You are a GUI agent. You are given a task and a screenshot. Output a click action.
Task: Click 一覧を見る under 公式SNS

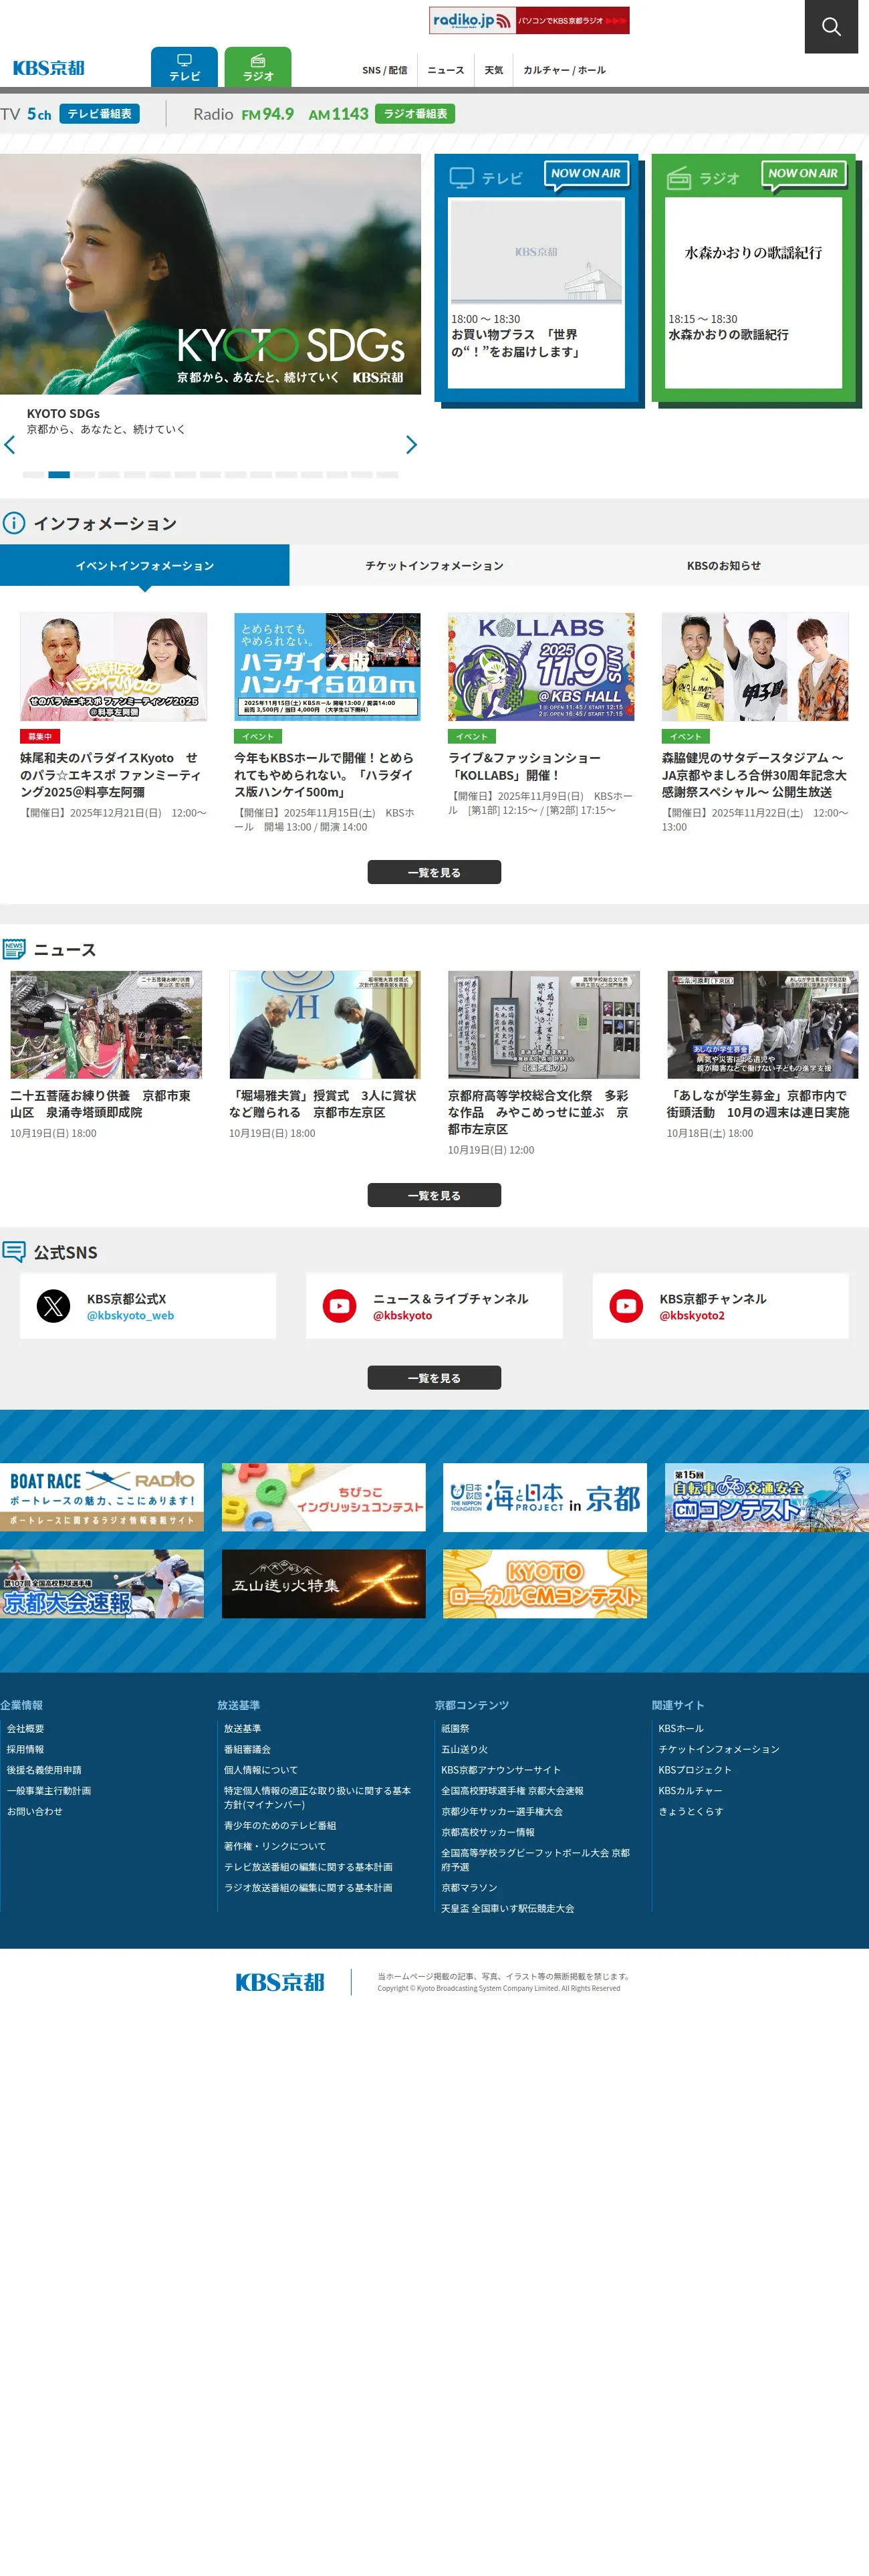(434, 1378)
